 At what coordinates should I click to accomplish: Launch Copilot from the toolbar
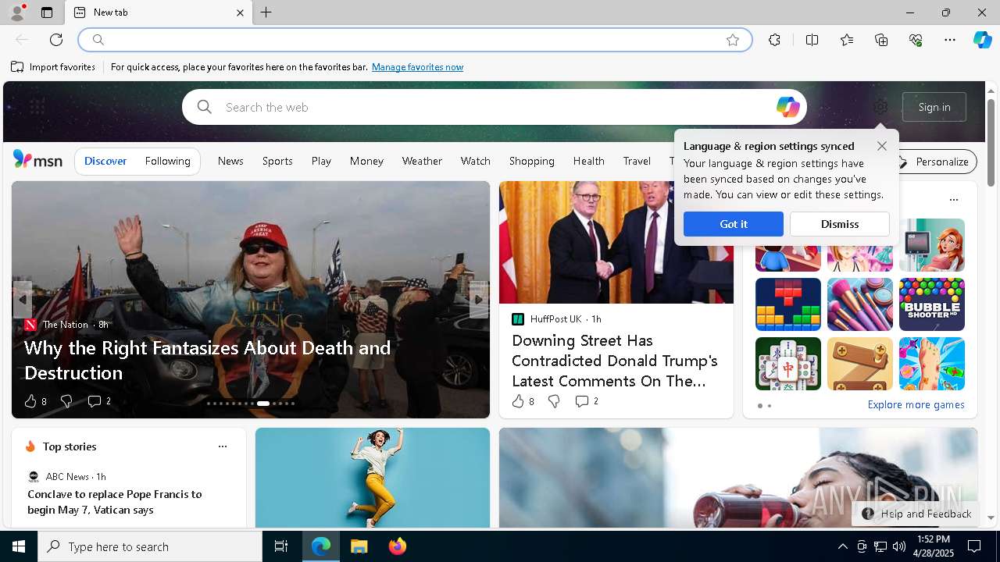coord(982,40)
